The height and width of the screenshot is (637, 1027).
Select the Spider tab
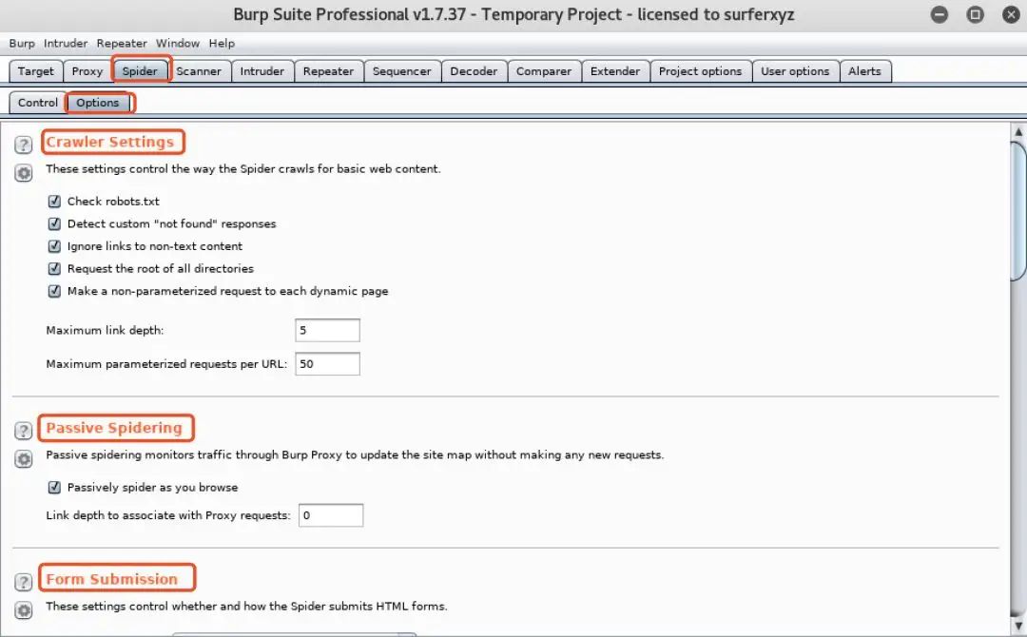(x=140, y=71)
